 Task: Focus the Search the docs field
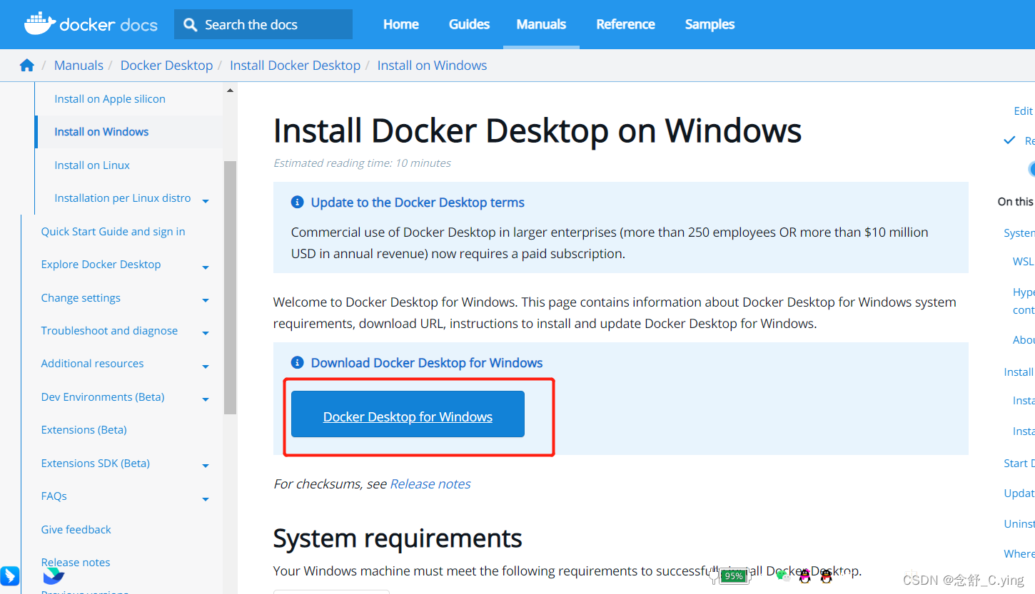click(263, 24)
